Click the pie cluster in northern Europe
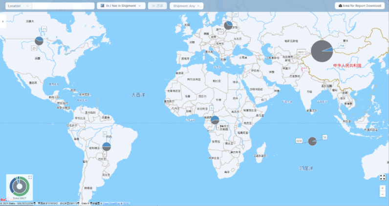The image size is (389, 206). coord(228,25)
